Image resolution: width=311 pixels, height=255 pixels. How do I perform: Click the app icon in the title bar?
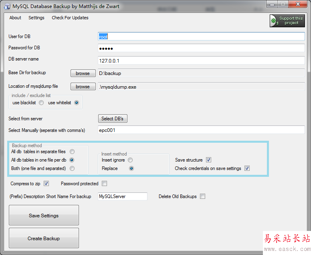7,6
